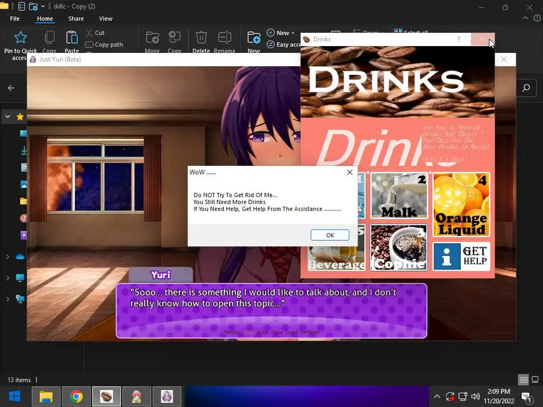This screenshot has width=543, height=407.
Task: Click the Explorer help icon
Action: click(538, 19)
